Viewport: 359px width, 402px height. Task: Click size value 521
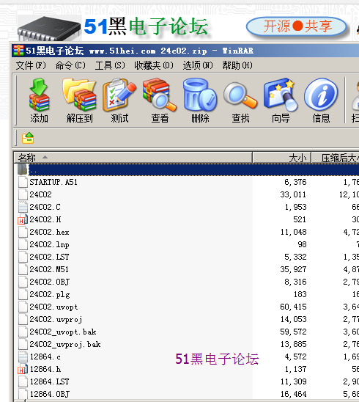[300, 219]
